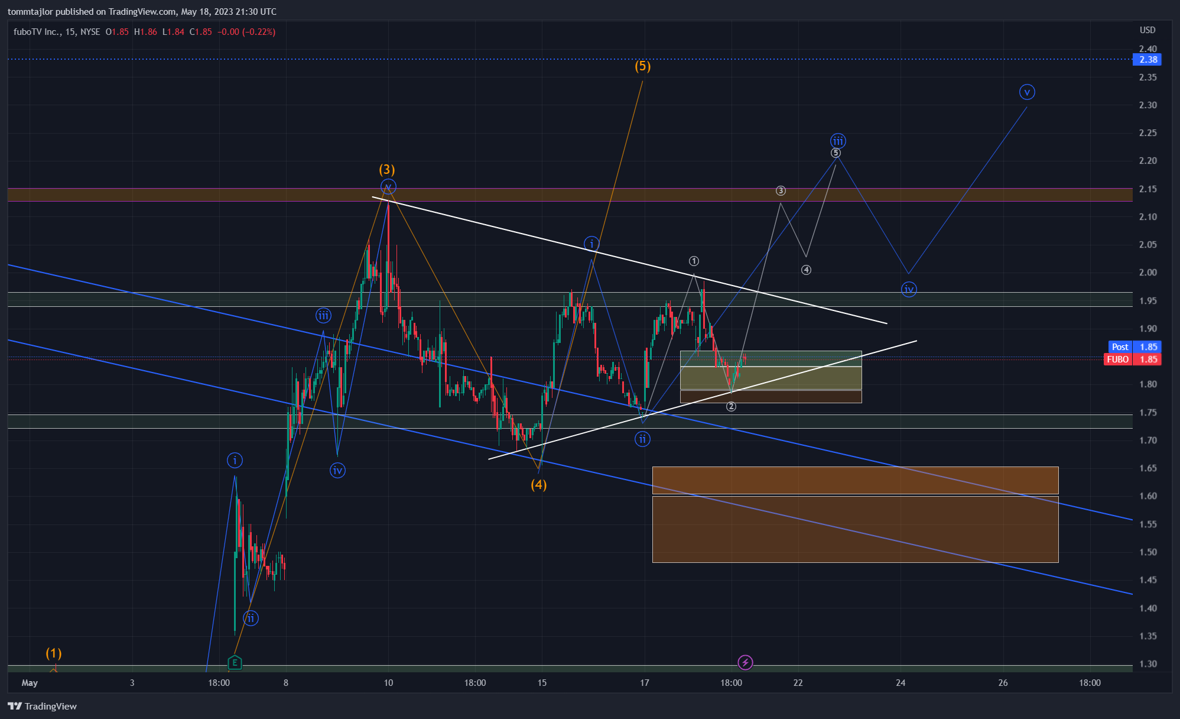1180x719 pixels.
Task: Click the earnings E marker icon
Action: 235,662
